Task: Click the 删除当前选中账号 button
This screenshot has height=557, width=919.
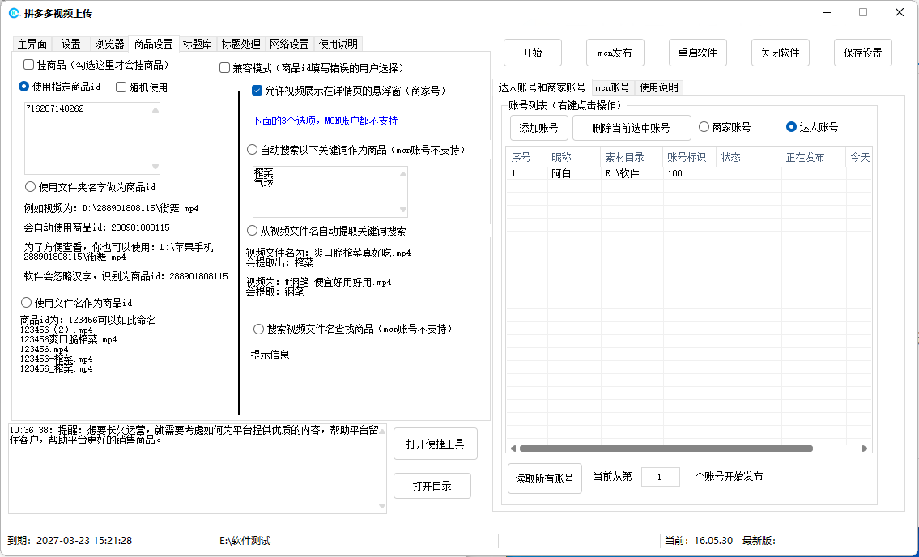Action: [632, 128]
